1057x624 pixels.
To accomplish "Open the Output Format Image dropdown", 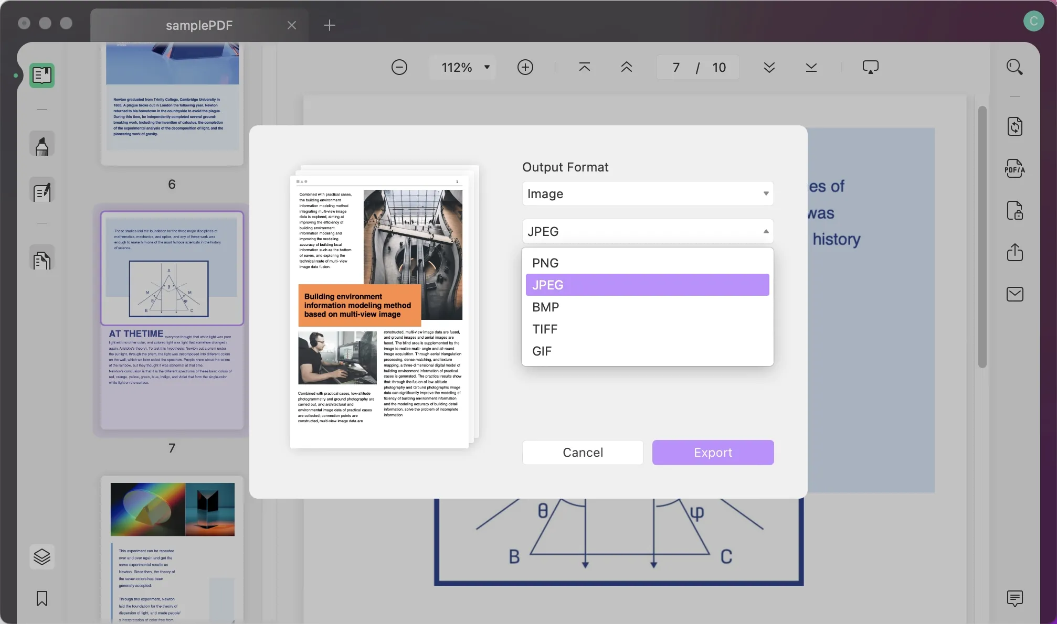I will click(x=648, y=193).
